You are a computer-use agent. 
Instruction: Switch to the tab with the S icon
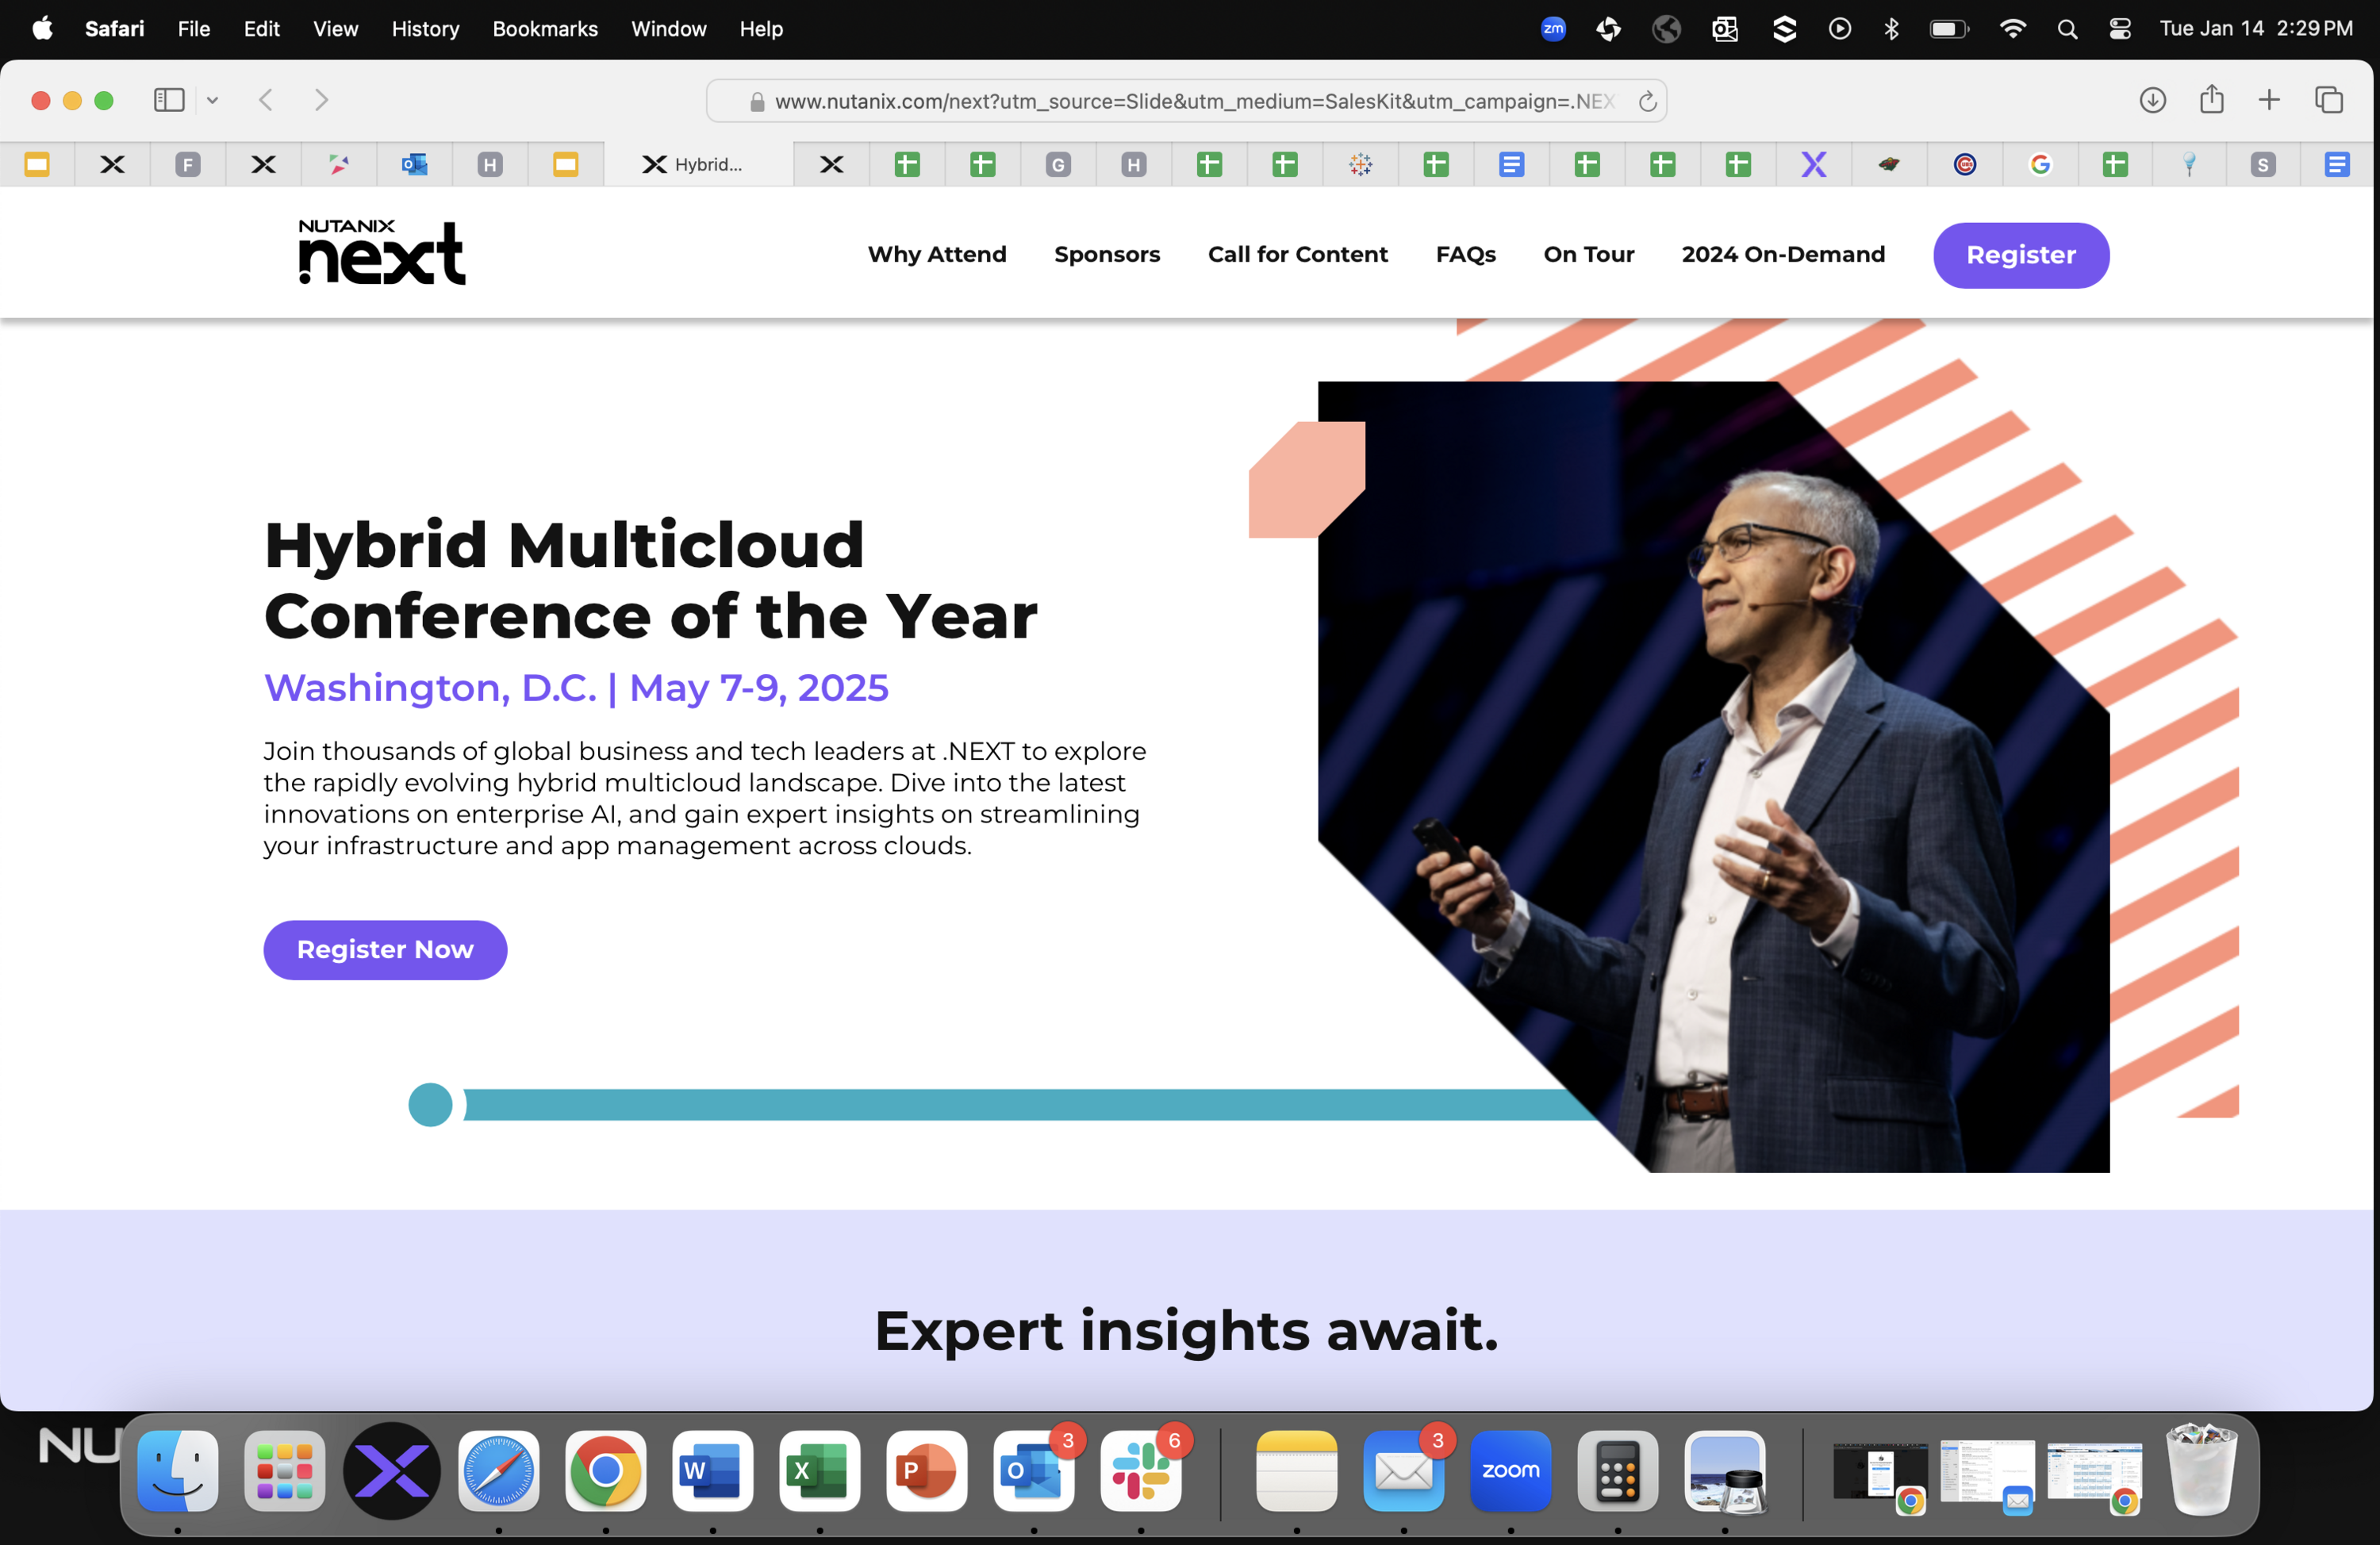pyautogui.click(x=2263, y=164)
